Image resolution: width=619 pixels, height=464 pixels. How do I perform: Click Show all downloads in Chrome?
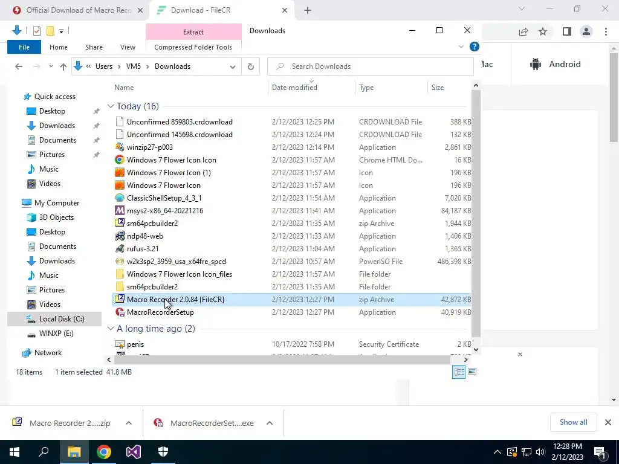tap(573, 422)
